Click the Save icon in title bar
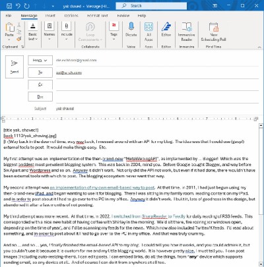Screen dimensions: 264x267 click(9, 6)
